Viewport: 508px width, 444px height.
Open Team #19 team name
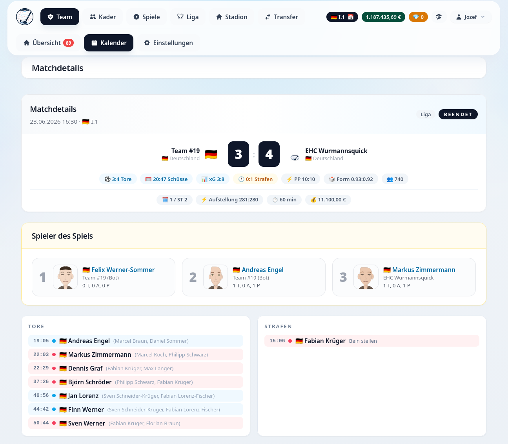click(x=186, y=151)
